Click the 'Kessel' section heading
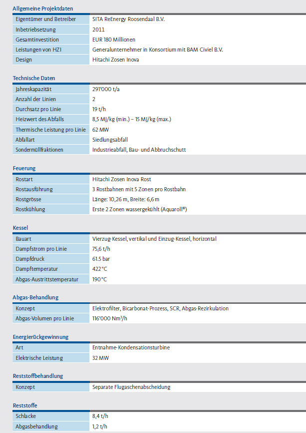 pos(20,228)
